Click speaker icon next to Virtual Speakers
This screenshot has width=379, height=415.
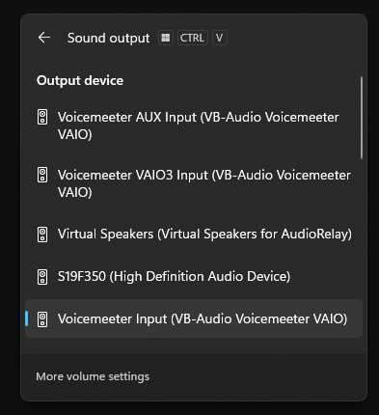[42, 235]
